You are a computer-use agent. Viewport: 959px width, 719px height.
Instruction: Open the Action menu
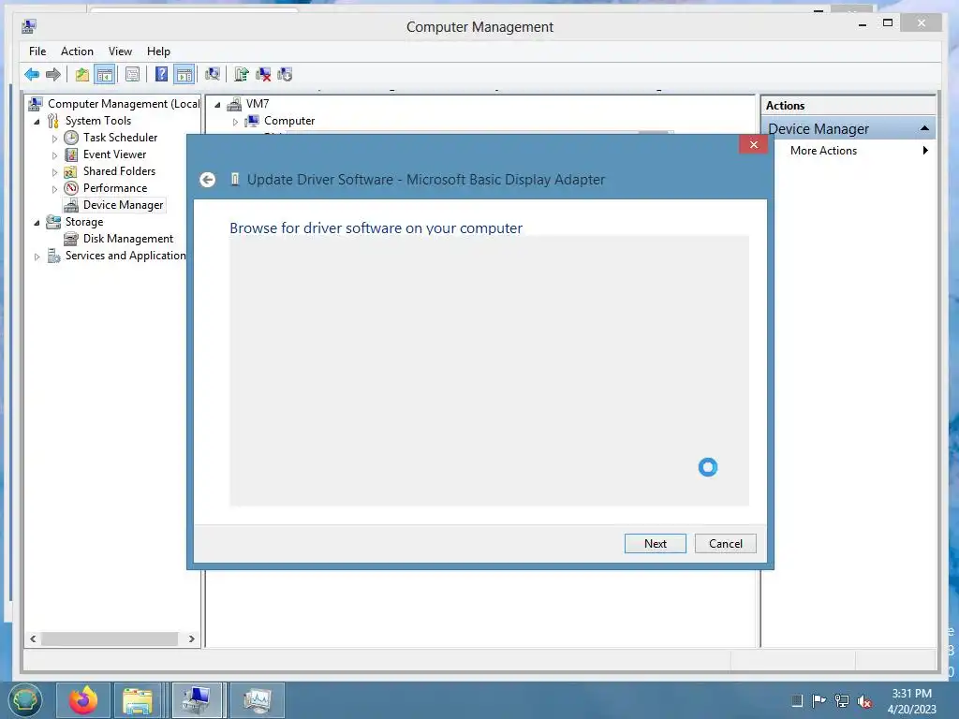click(x=77, y=51)
